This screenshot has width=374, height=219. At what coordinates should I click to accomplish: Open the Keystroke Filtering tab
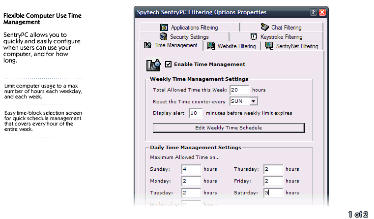pyautogui.click(x=276, y=37)
